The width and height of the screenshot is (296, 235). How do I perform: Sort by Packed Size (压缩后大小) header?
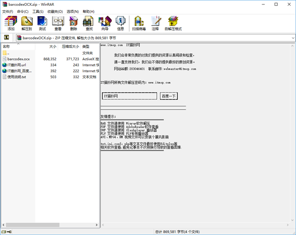pos(69,47)
